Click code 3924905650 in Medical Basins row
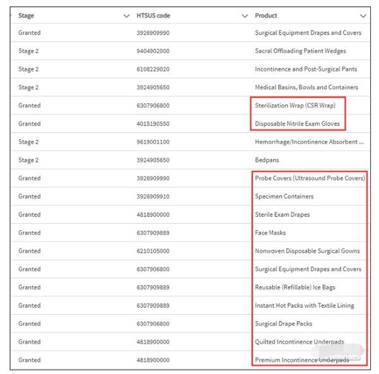This screenshot has height=374, width=379. click(x=153, y=87)
